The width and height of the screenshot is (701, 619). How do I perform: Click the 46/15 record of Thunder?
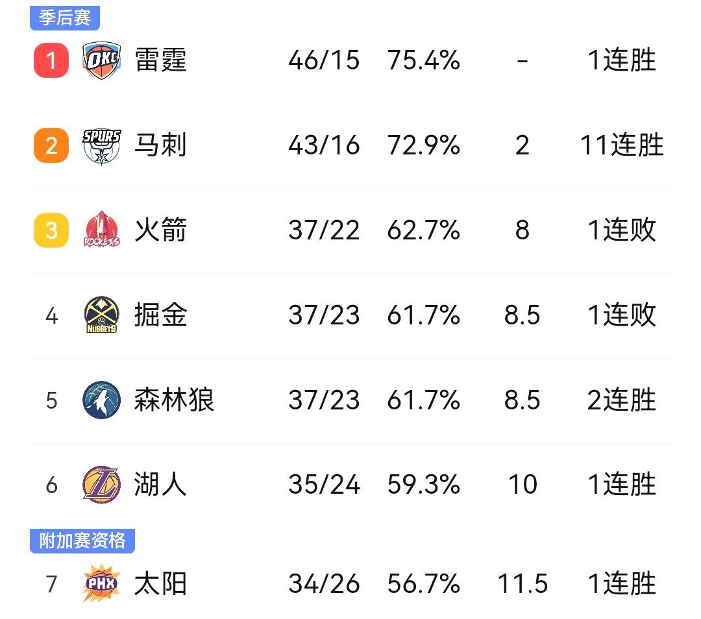[x=325, y=60]
